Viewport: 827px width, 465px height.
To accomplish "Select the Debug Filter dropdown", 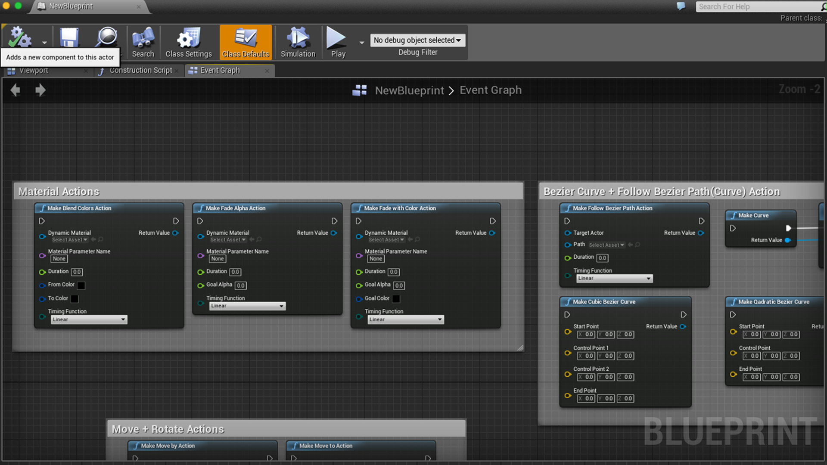I will [x=417, y=40].
